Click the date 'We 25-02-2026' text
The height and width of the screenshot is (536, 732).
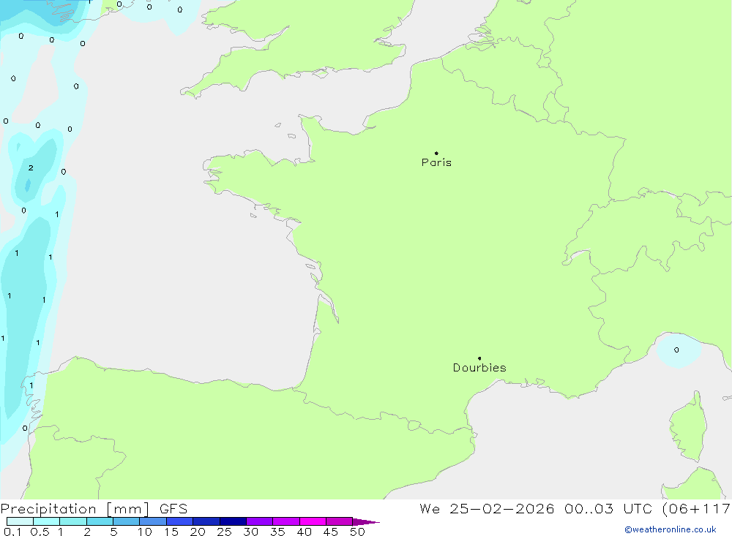487,508
